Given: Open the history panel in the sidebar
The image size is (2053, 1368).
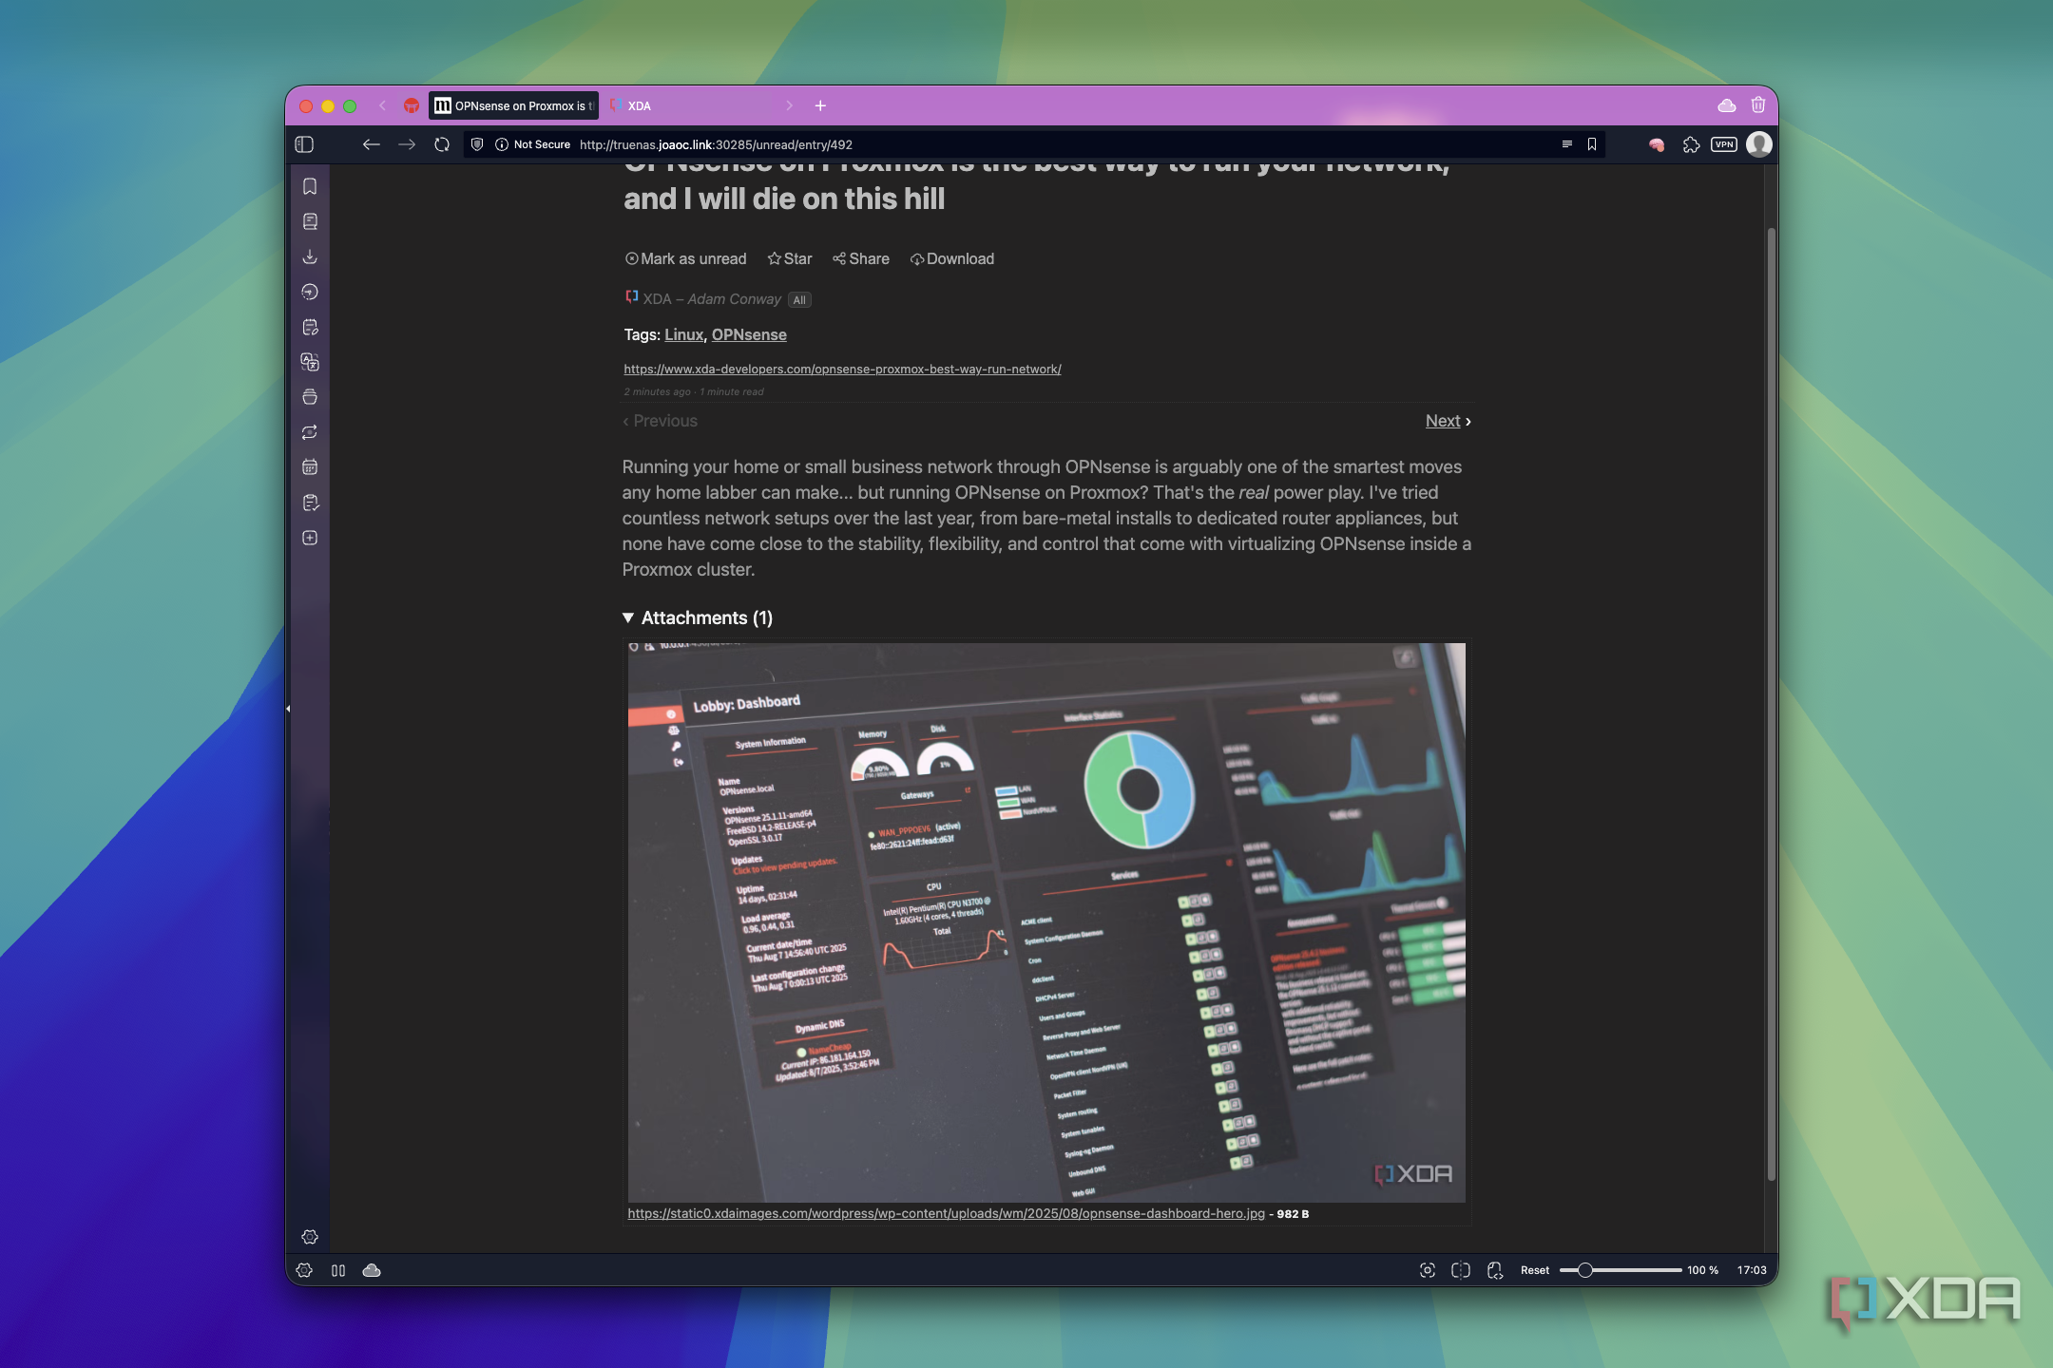Looking at the screenshot, I should coord(310,292).
